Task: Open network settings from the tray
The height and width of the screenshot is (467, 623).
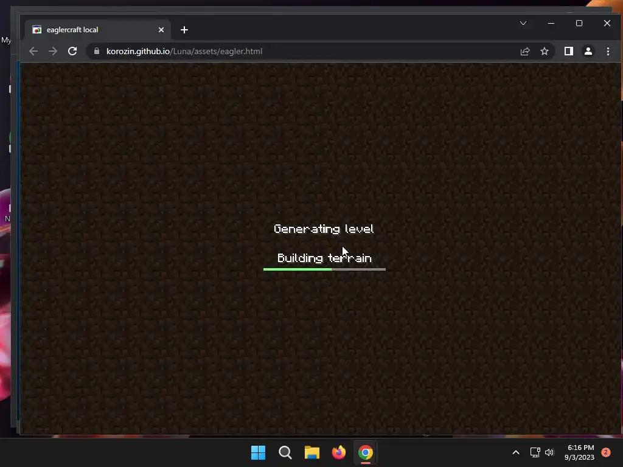Action: tap(535, 452)
